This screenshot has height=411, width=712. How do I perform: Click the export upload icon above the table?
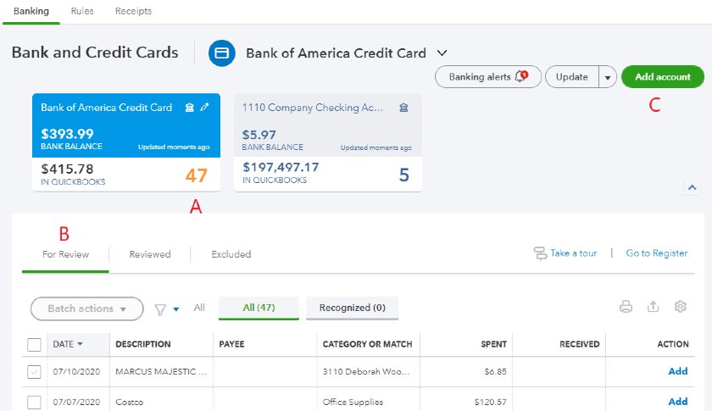tap(653, 307)
